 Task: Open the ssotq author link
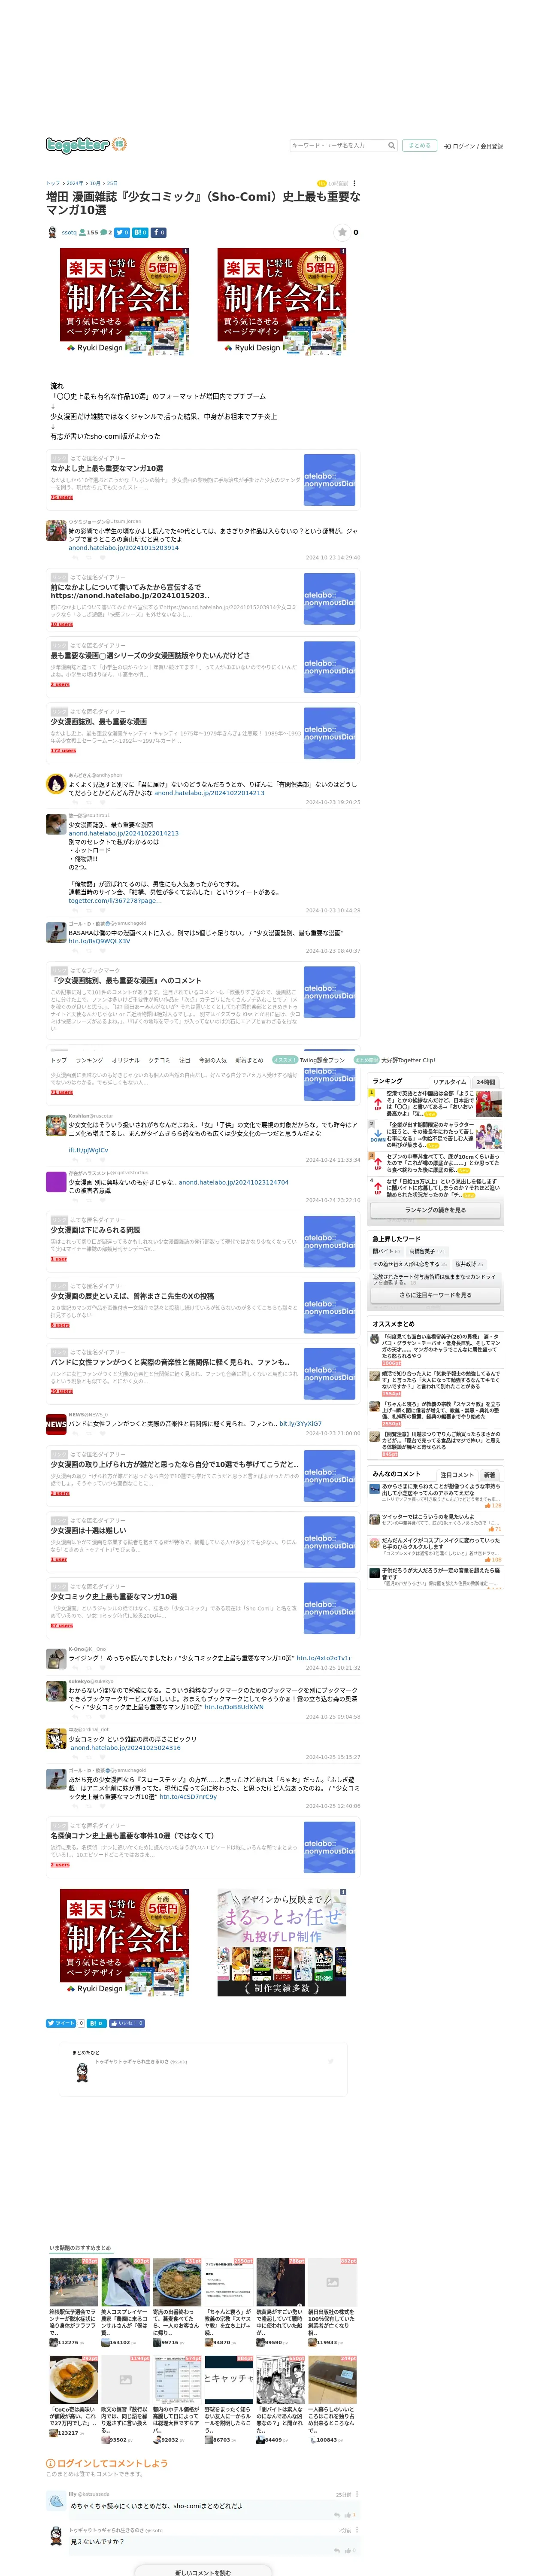click(69, 232)
